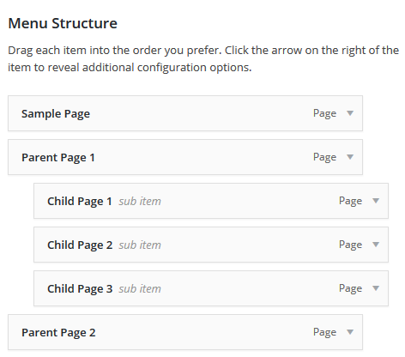Screen dimensions: 405x357
Task: Expand the Sample Page item arrow
Action: (x=350, y=113)
